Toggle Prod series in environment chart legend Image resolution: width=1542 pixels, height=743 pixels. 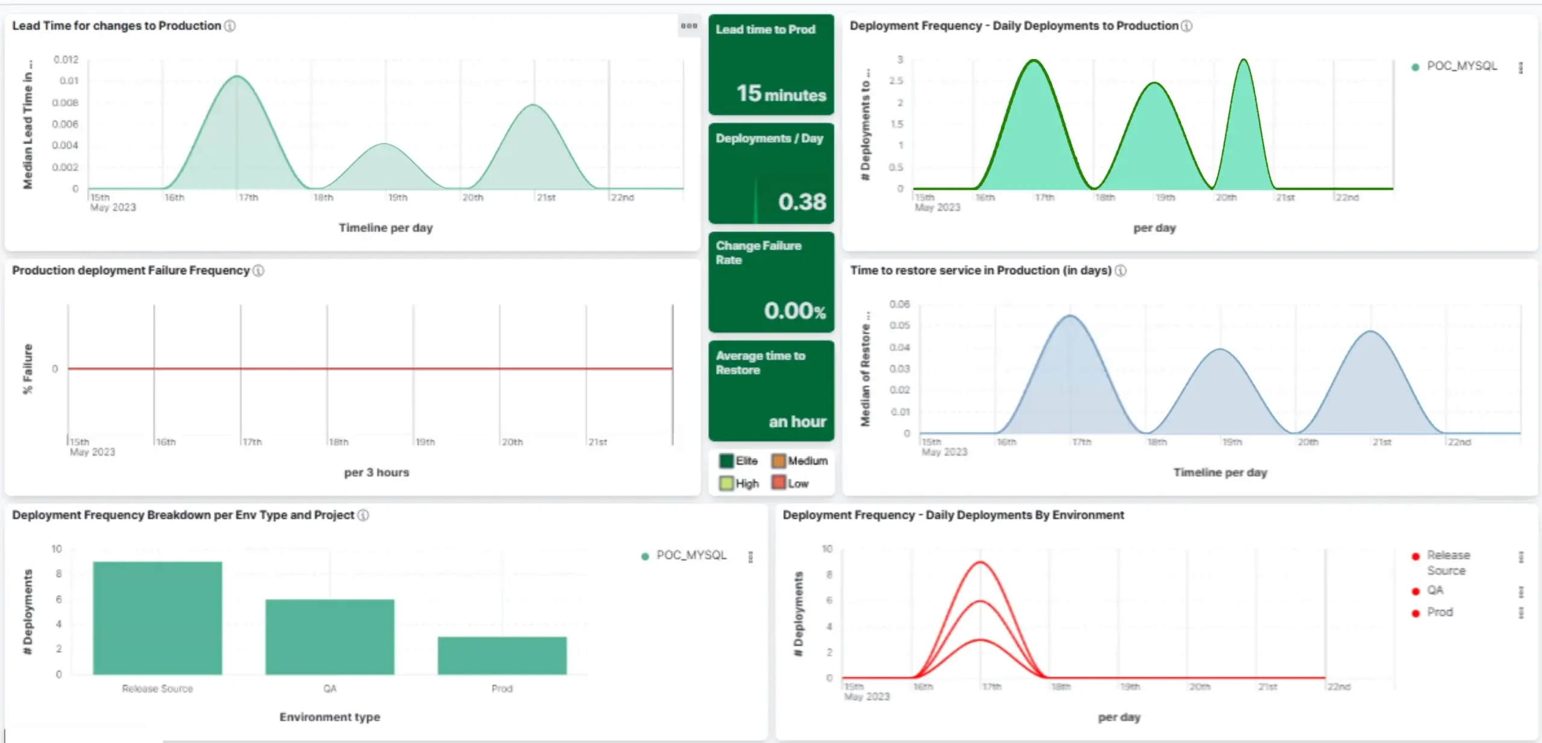point(1439,612)
